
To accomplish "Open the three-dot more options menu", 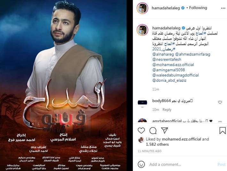I will pyautogui.click(x=223, y=8).
